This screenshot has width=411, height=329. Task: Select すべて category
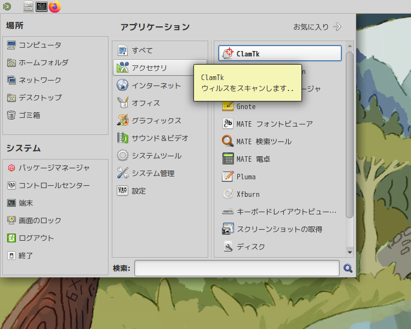pos(160,50)
